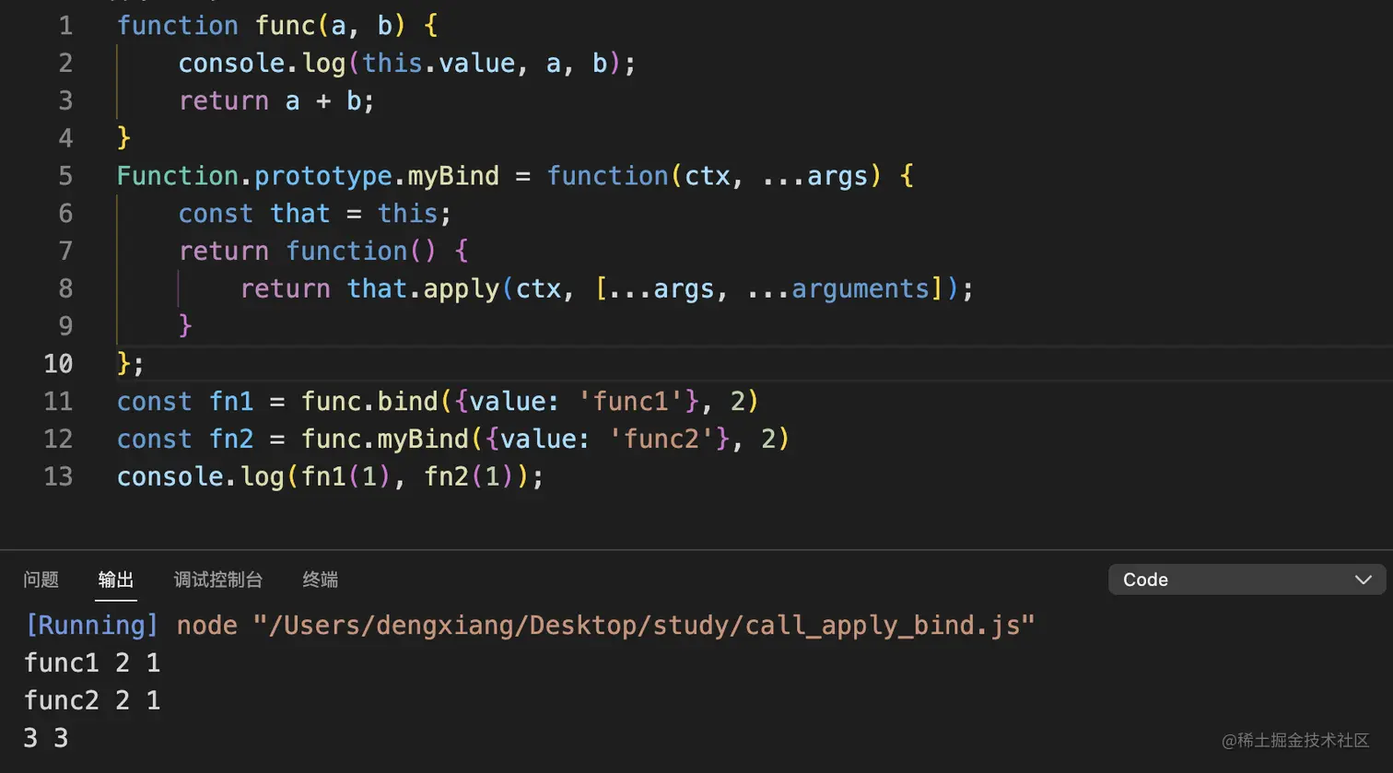Click line number 8 in the gutter
Viewport: 1393px width, 773px height.
pos(65,288)
